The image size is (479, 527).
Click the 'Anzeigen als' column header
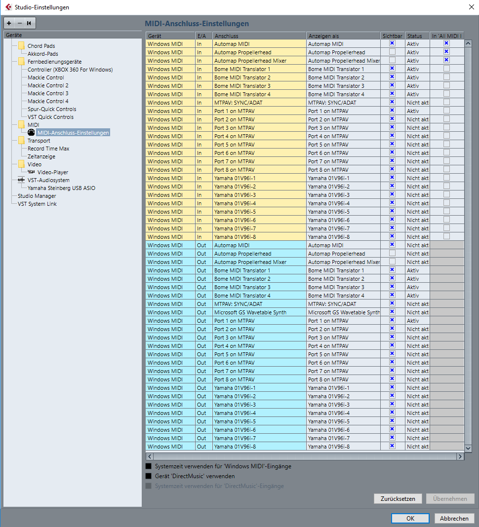[343, 36]
